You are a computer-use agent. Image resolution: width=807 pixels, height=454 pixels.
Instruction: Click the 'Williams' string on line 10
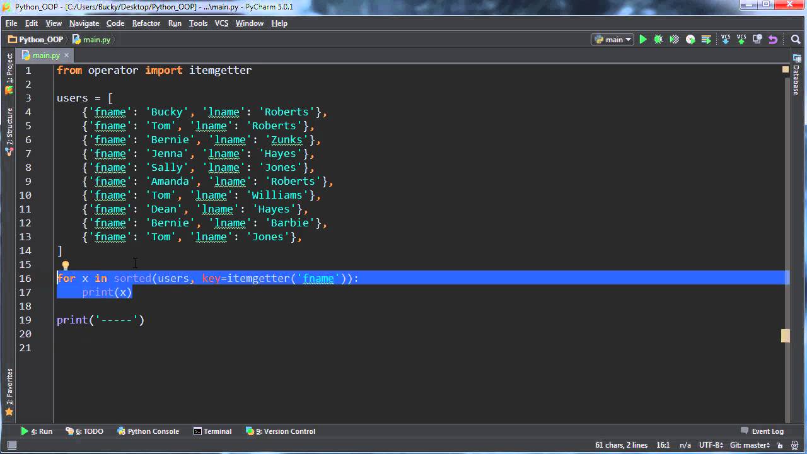coord(277,195)
